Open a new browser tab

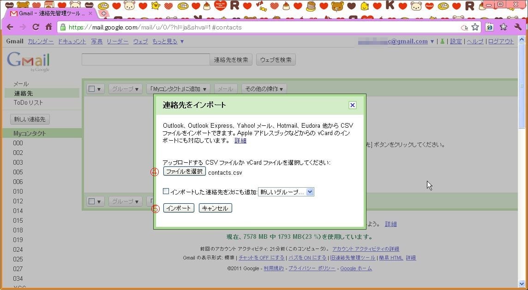103,13
